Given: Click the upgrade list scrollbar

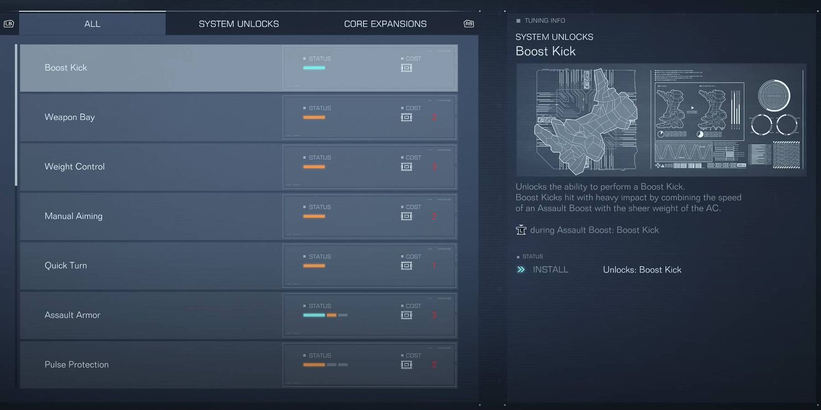Looking at the screenshot, I should [x=16, y=115].
